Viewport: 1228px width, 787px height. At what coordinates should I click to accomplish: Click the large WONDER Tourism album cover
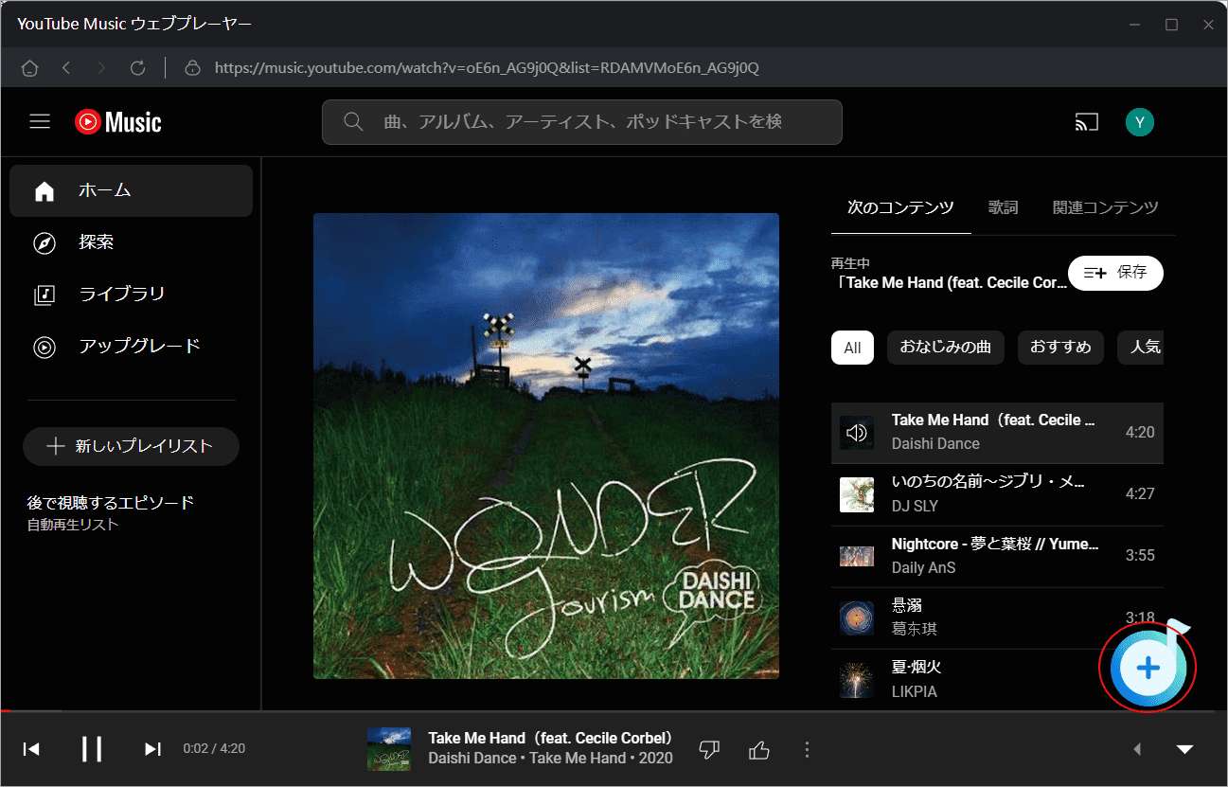546,446
